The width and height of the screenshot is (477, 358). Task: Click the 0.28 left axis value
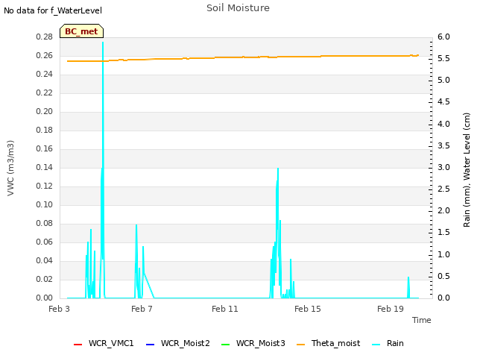(45, 37)
